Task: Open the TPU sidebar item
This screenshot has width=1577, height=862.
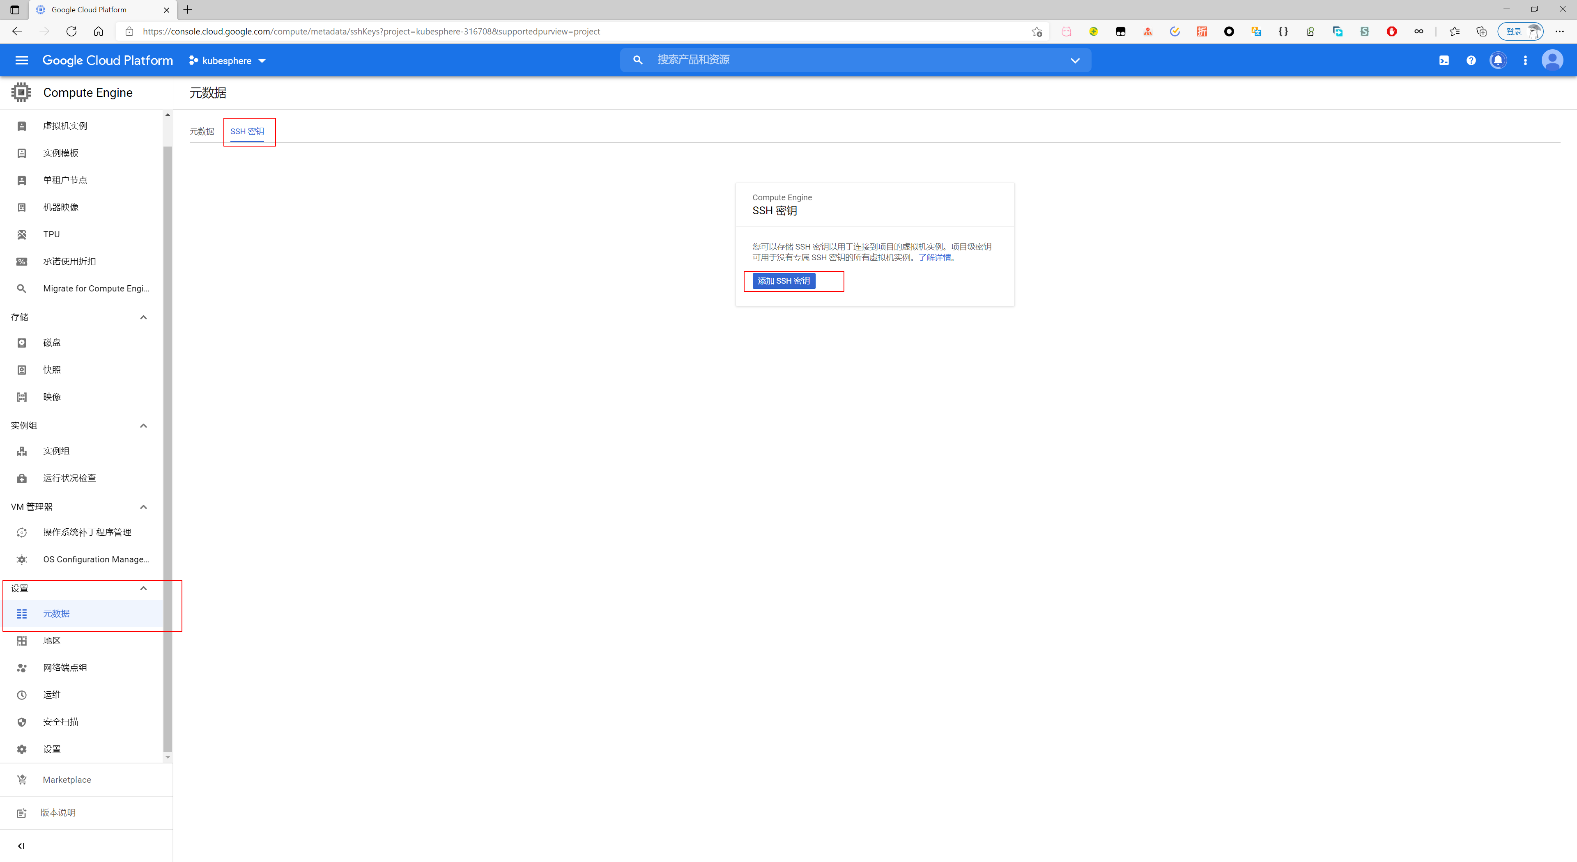Action: coord(51,234)
